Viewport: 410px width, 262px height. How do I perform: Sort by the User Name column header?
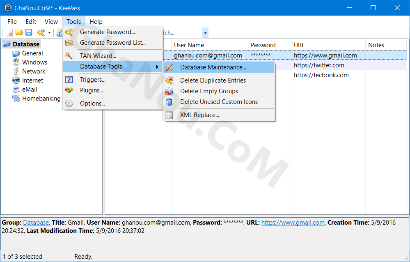pyautogui.click(x=210, y=45)
